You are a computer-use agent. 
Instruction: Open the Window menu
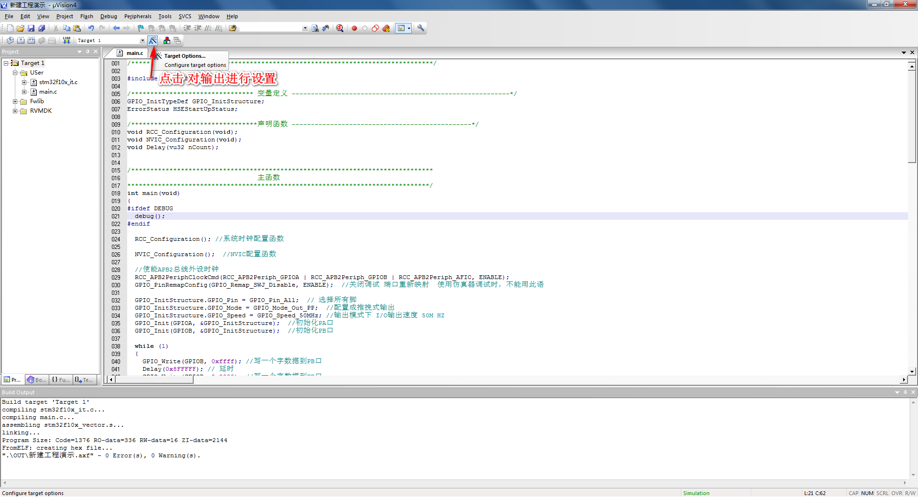coord(209,16)
